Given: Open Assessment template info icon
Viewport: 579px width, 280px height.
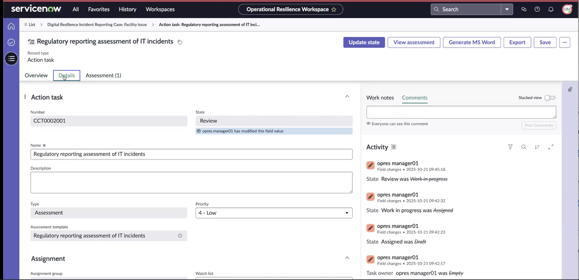Looking at the screenshot, I should click(180, 236).
